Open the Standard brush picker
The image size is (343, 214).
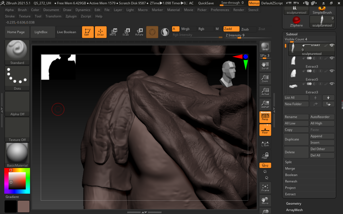click(x=17, y=52)
